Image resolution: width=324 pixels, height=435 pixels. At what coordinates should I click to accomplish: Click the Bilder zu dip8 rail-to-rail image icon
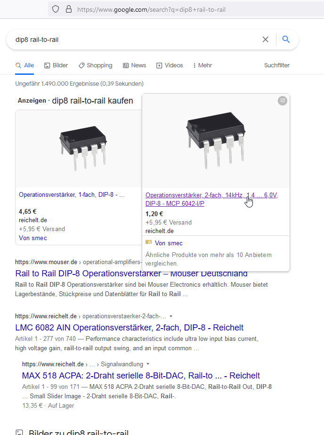[x=19, y=433]
